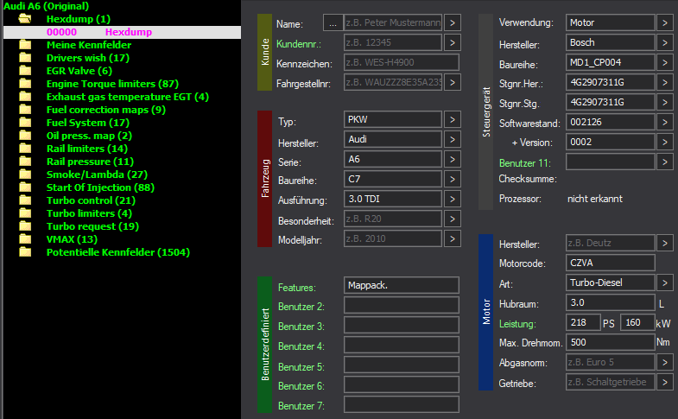This screenshot has height=419, width=678.
Task: Click the Max. Drehmom. 500 field
Action: click(610, 342)
